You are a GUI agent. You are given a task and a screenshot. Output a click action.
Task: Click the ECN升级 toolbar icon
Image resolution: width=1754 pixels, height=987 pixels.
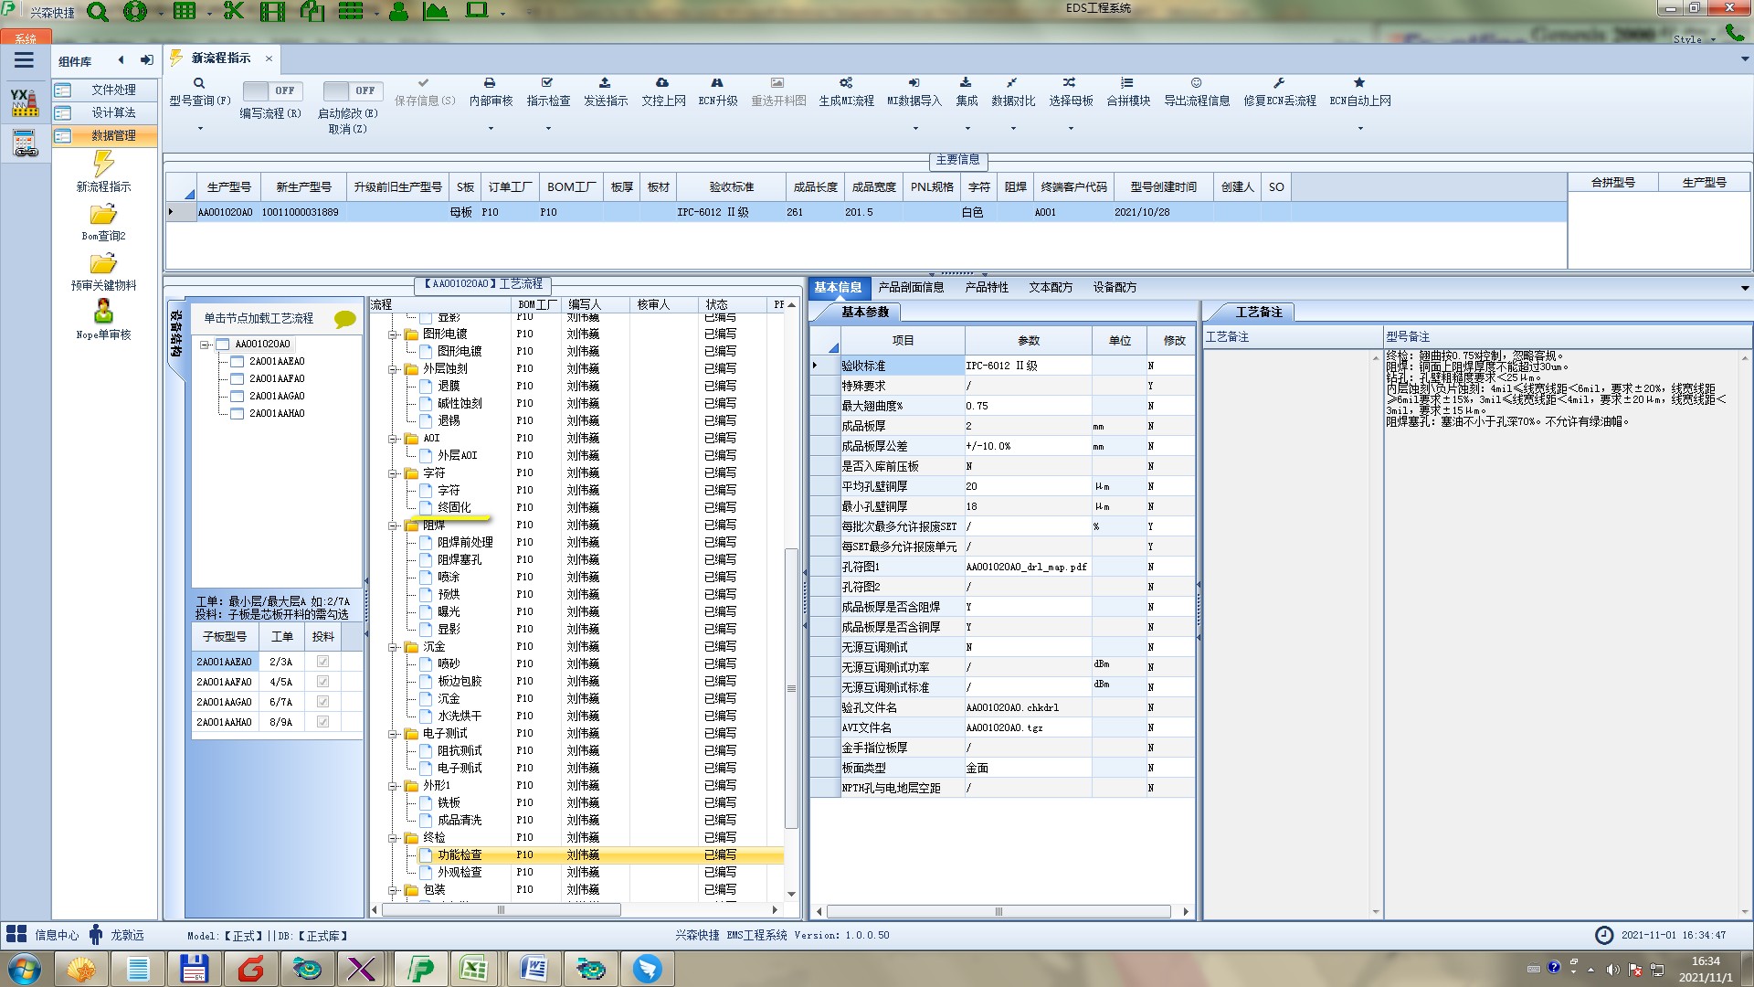[717, 83]
